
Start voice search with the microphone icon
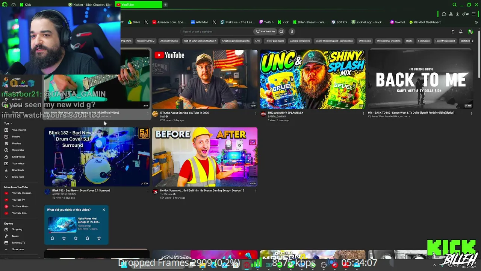292,32
